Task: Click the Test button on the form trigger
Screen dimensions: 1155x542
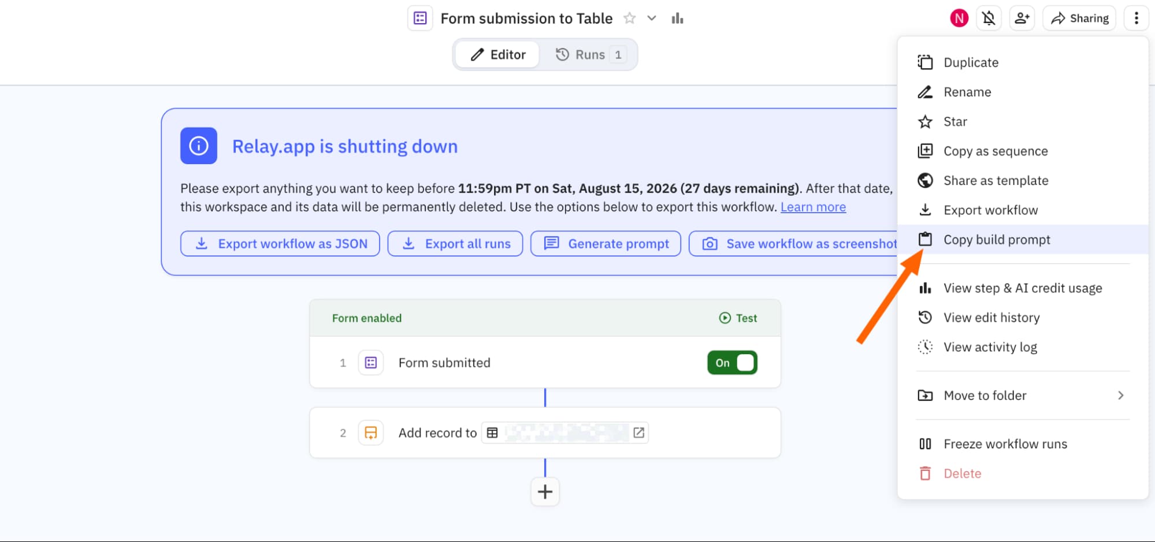Action: [x=738, y=318]
